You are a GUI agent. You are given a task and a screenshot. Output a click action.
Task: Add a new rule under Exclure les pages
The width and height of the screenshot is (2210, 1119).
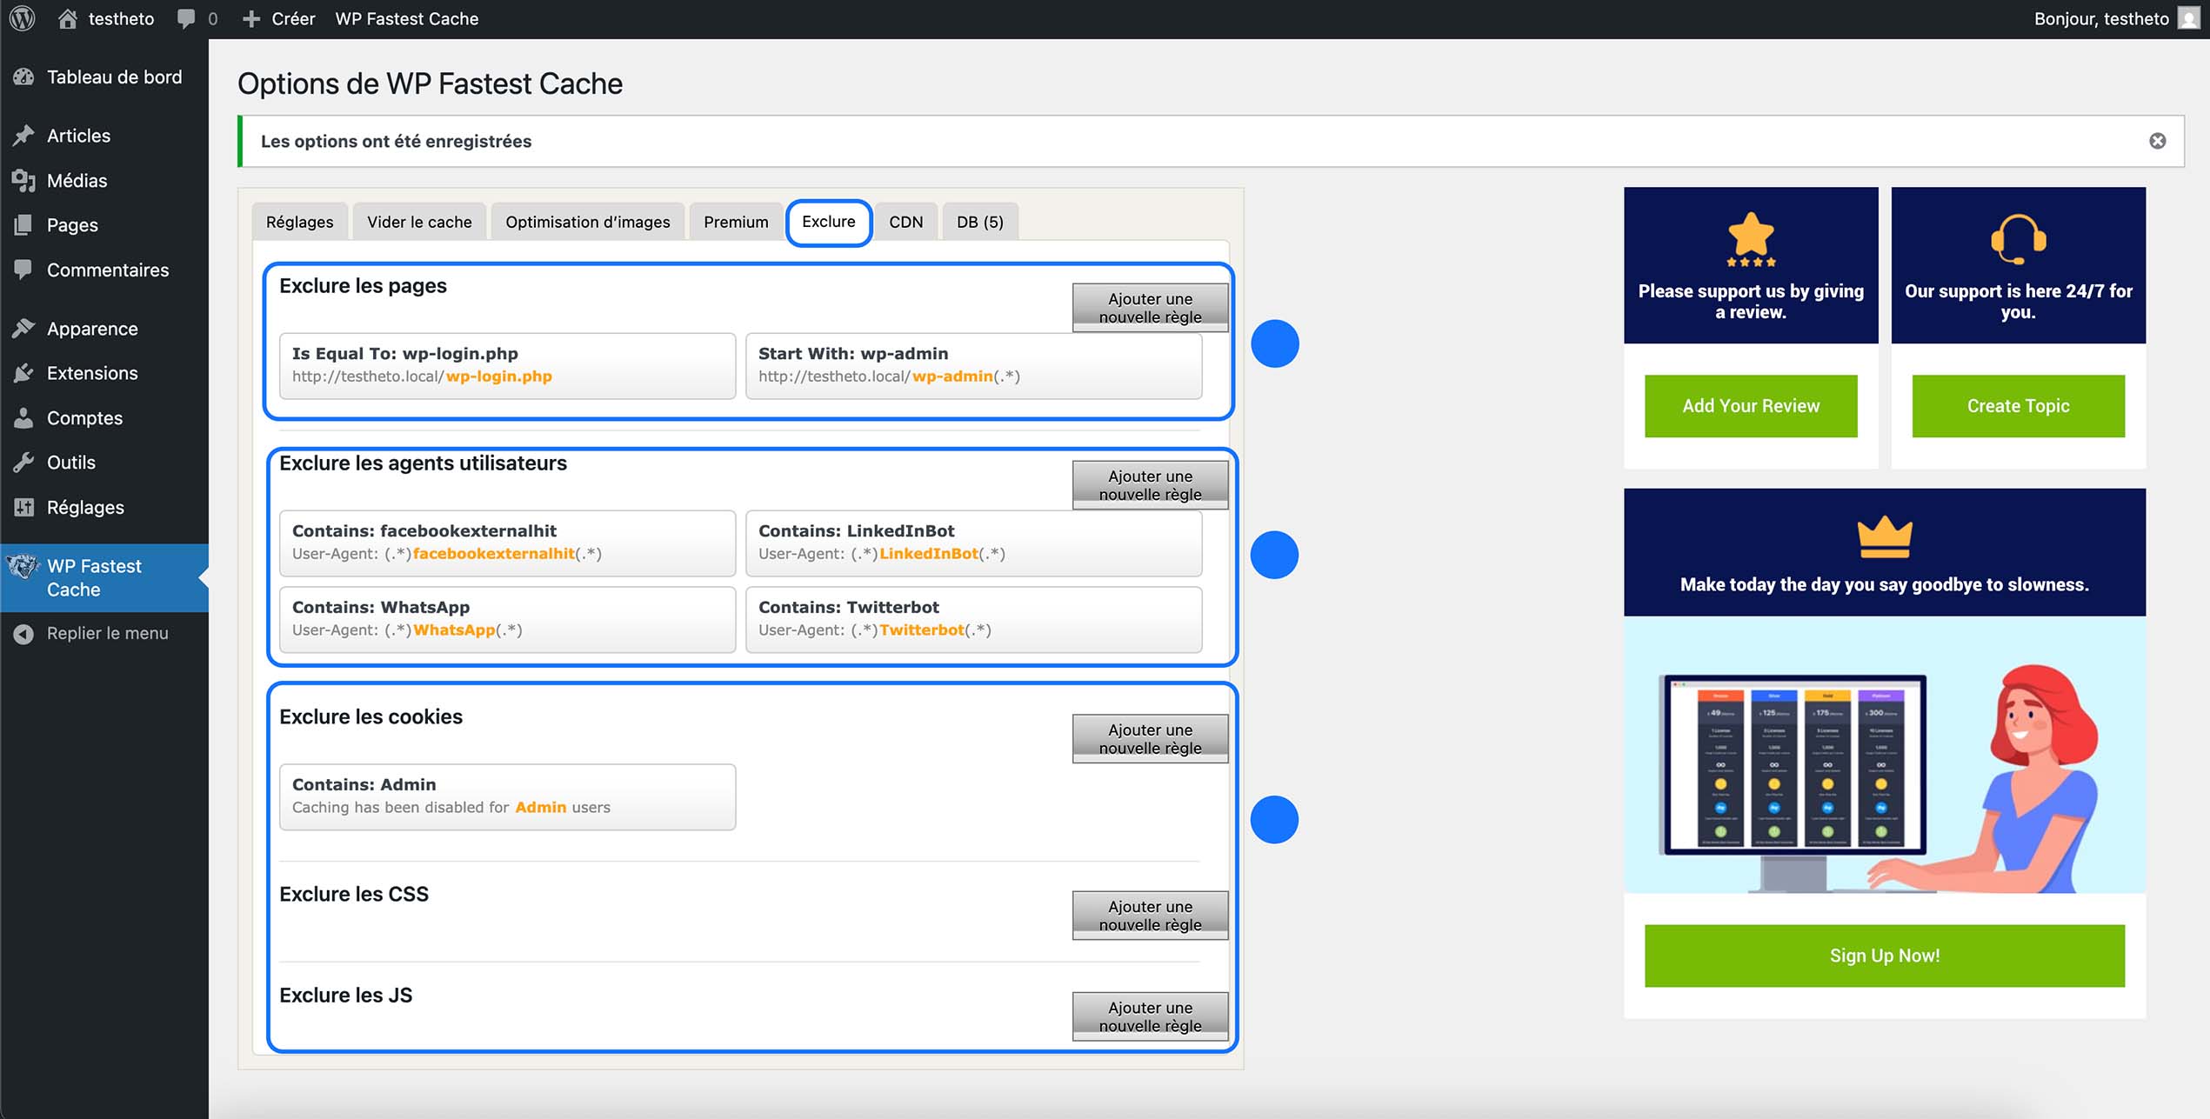1150,306
